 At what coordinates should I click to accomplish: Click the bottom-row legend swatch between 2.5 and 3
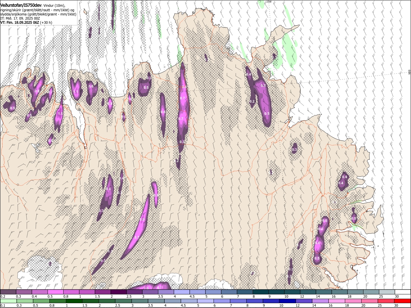click(x=123, y=301)
